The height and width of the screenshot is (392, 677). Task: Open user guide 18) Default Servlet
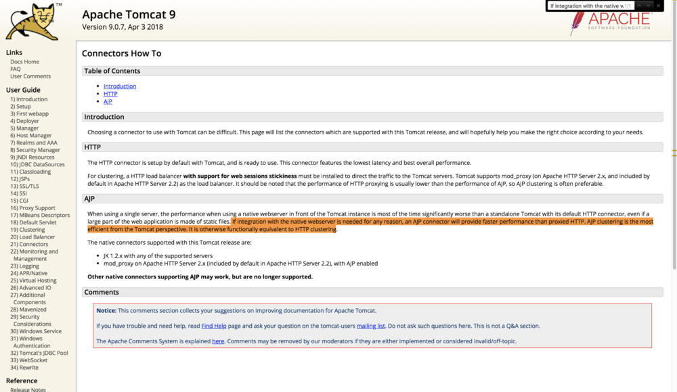[x=33, y=222]
